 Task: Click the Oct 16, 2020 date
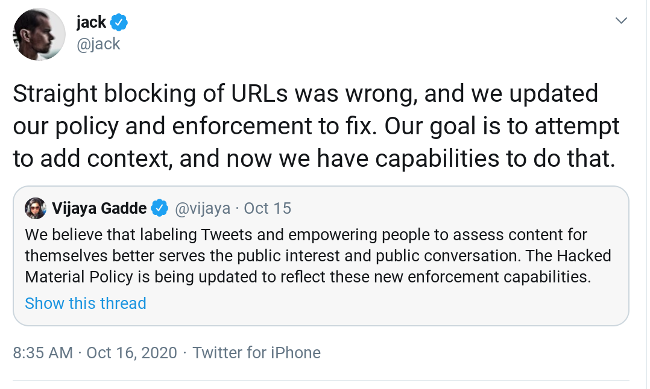click(131, 353)
